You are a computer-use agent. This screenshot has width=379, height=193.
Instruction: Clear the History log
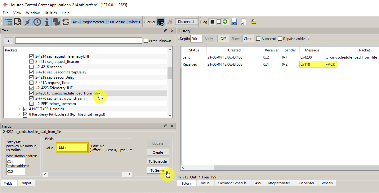(248, 38)
